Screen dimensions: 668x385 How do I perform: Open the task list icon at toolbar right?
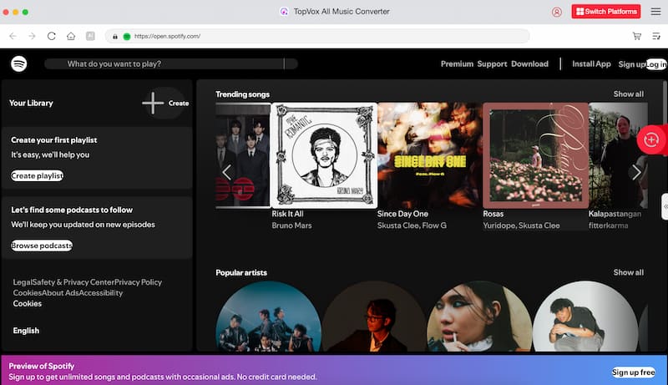tap(656, 36)
